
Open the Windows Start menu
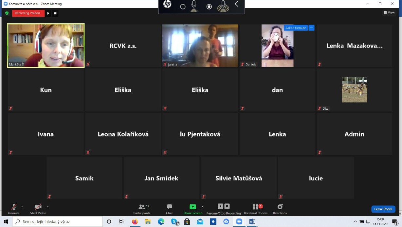[x=6, y=221]
